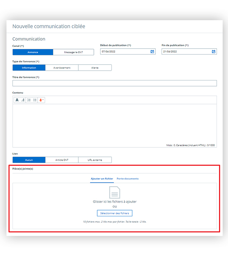
Task: Open the Fin de publication calendar
Action: 214,52
